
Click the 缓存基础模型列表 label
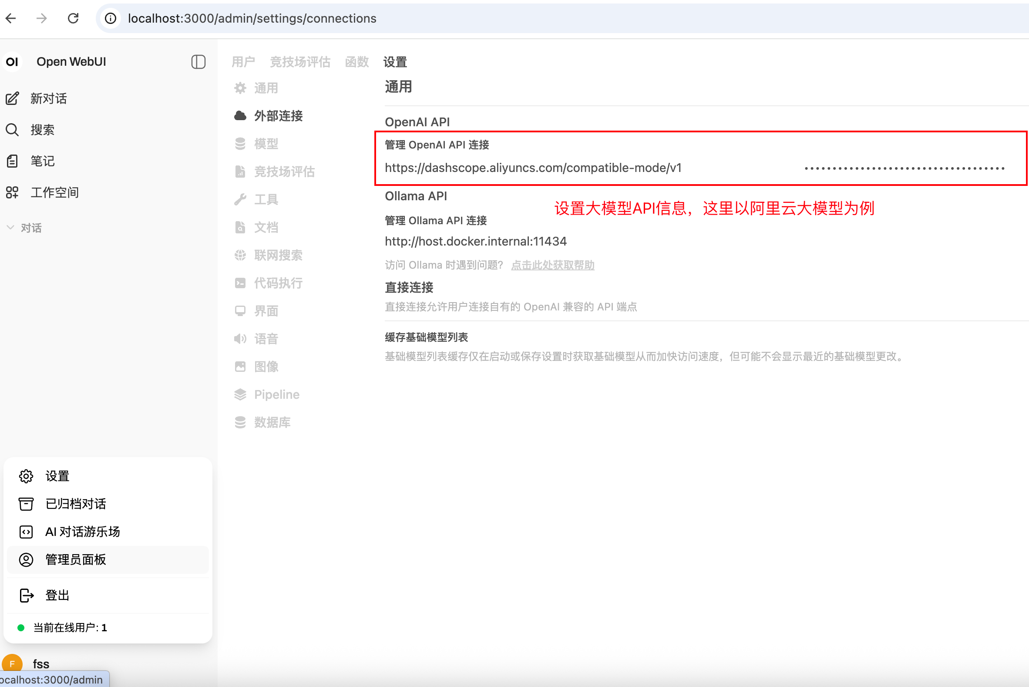(x=426, y=337)
